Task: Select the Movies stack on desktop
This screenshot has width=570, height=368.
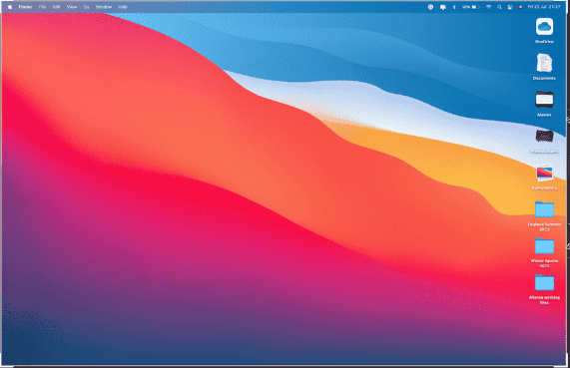Action: click(x=544, y=104)
